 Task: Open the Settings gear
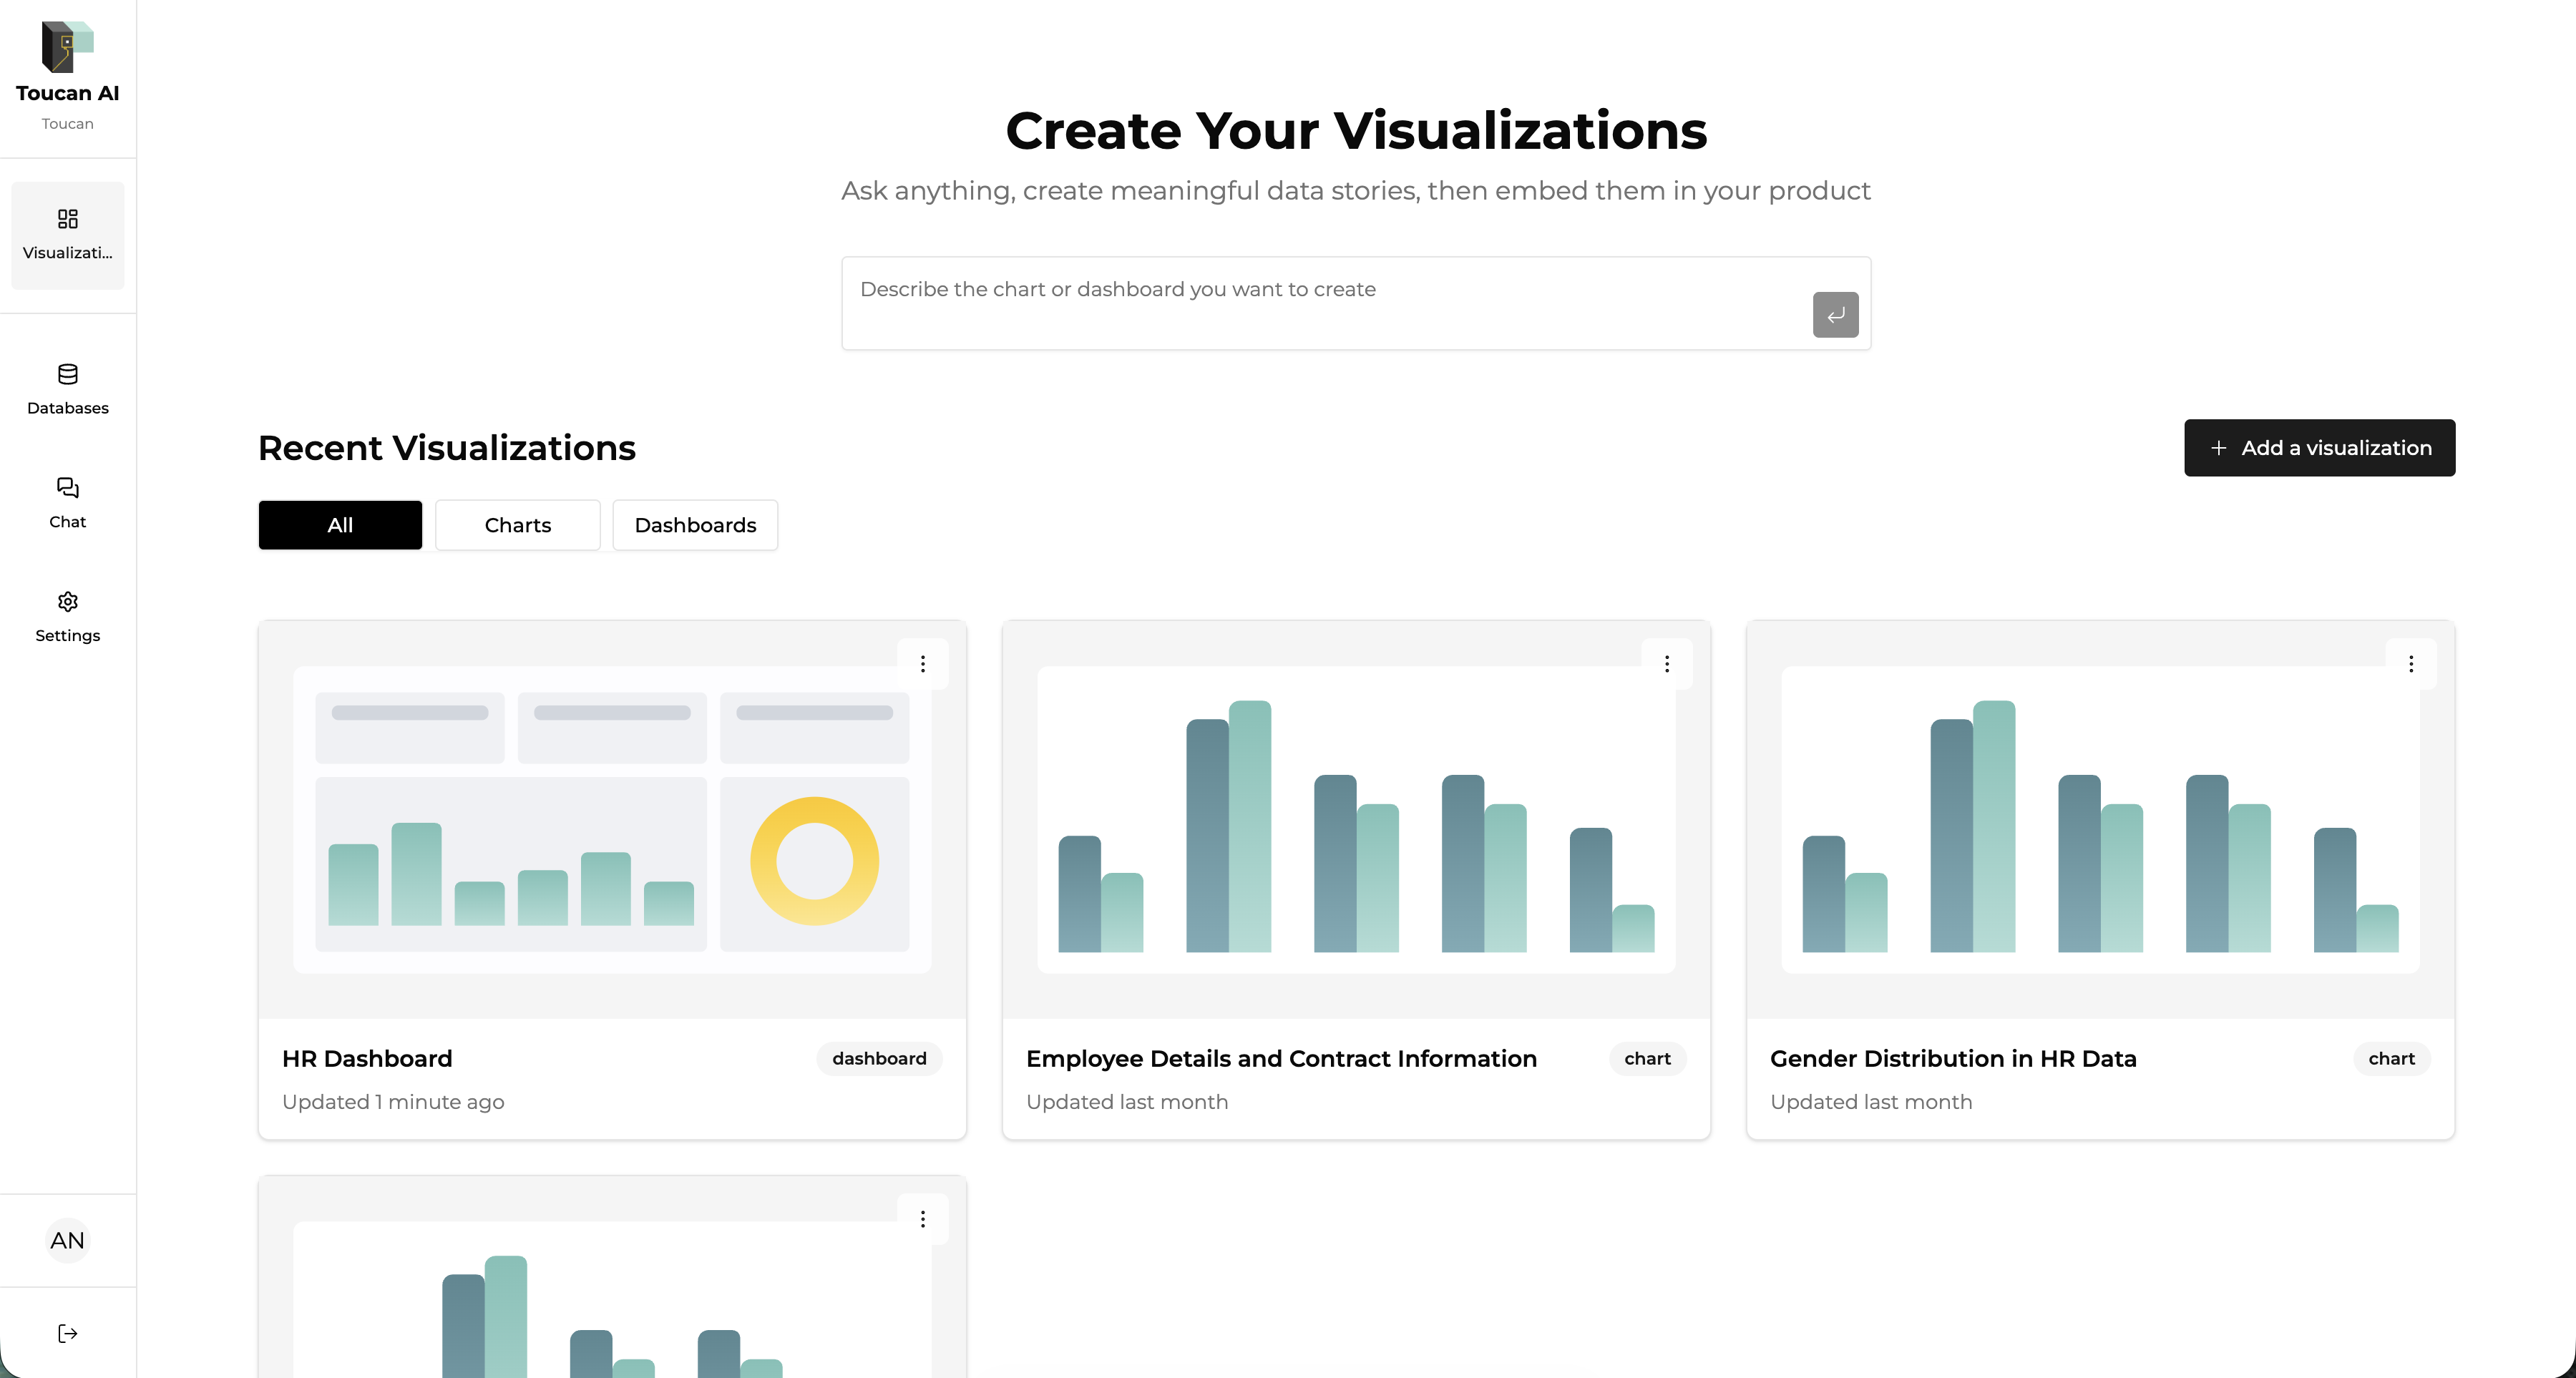[x=67, y=616]
